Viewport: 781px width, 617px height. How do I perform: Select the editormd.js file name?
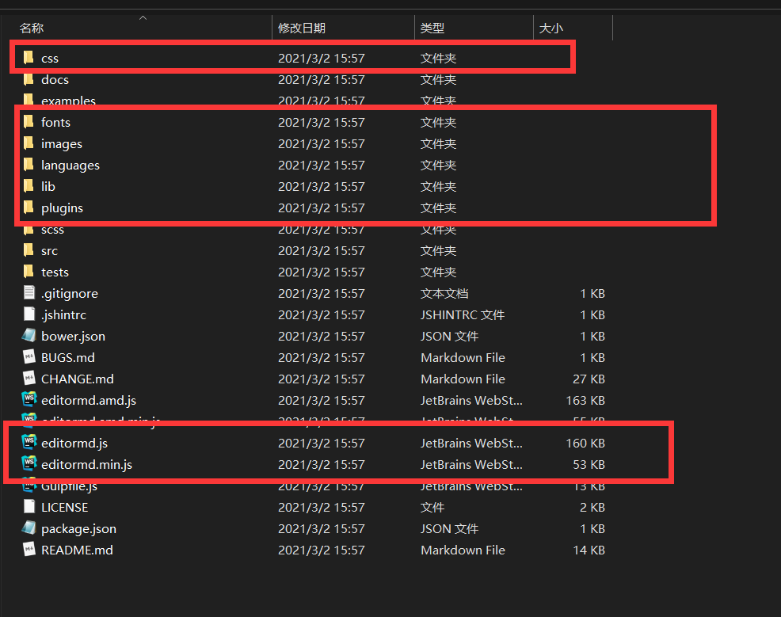[x=74, y=444]
